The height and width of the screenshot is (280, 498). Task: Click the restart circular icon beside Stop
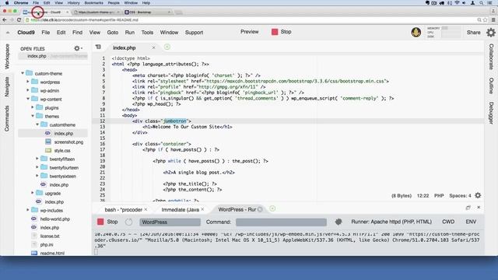pos(128,222)
